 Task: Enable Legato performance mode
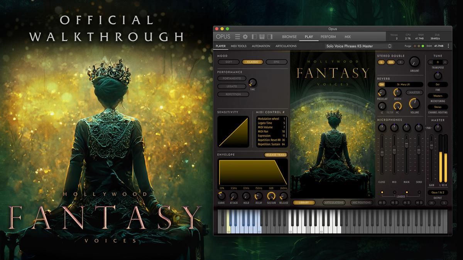(232, 86)
